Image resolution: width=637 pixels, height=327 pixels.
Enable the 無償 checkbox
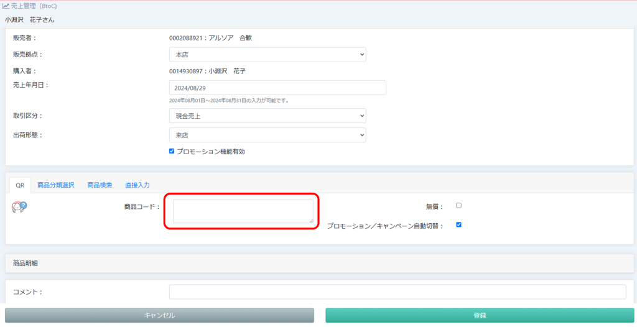coord(458,205)
